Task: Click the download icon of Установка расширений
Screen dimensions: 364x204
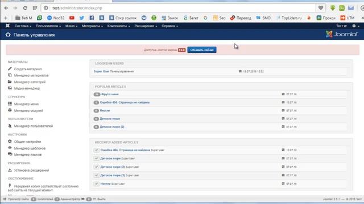Action: click(10, 170)
